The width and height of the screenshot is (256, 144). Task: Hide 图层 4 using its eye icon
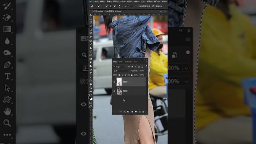click(114, 82)
